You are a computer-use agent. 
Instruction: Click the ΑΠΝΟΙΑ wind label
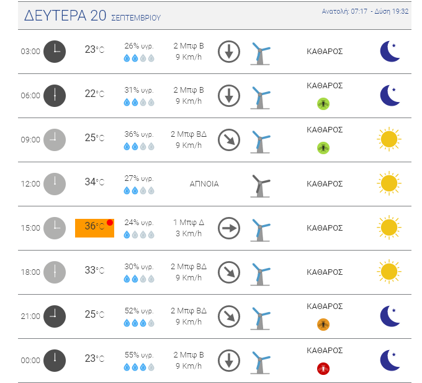point(204,184)
